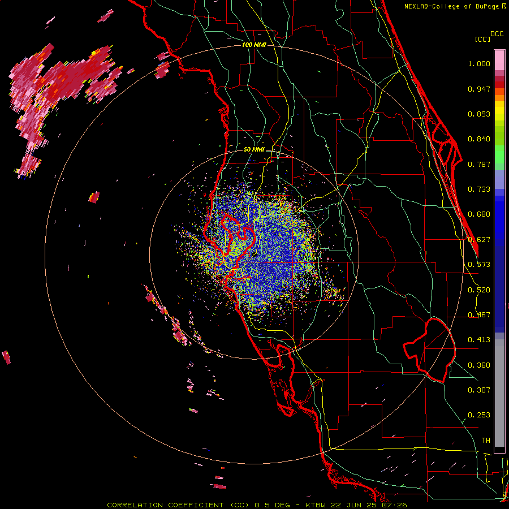
Task: Select the 0.253 scale value
Action: click(479, 415)
